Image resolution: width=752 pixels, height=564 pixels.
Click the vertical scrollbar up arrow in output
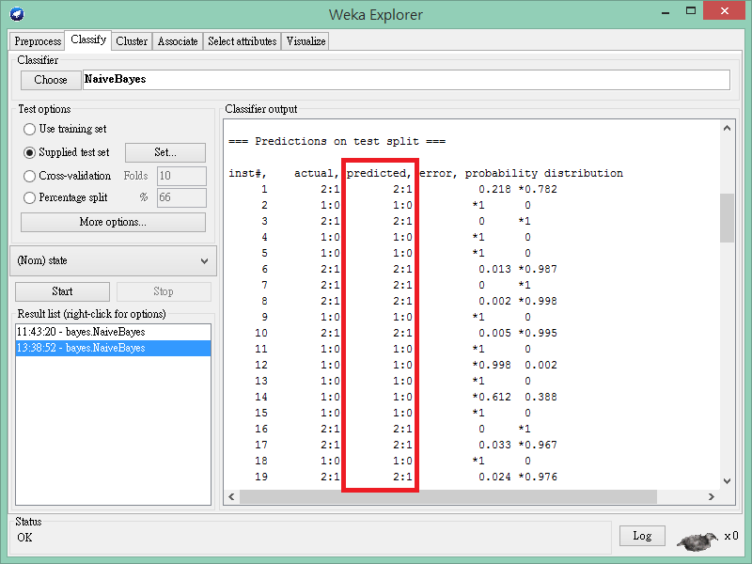coord(727,128)
